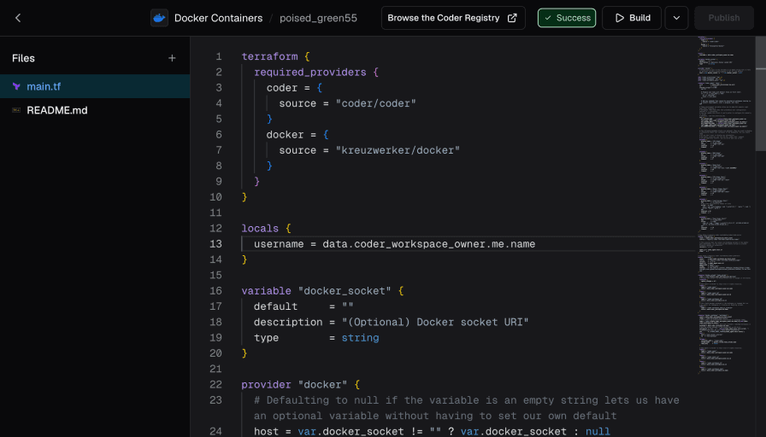This screenshot has height=437, width=766.
Task: Click the markdown icon beside README.md
Action: [16, 110]
